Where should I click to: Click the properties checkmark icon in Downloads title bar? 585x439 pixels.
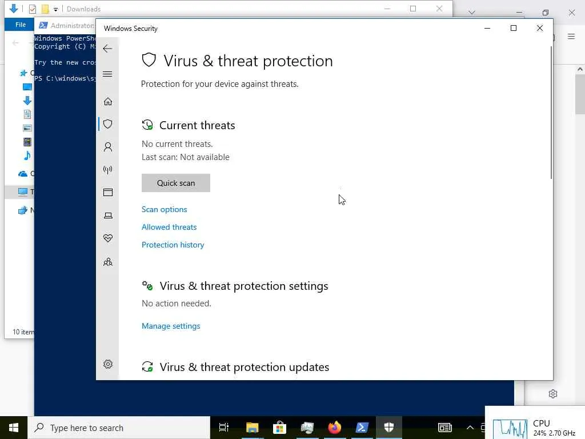33,9
